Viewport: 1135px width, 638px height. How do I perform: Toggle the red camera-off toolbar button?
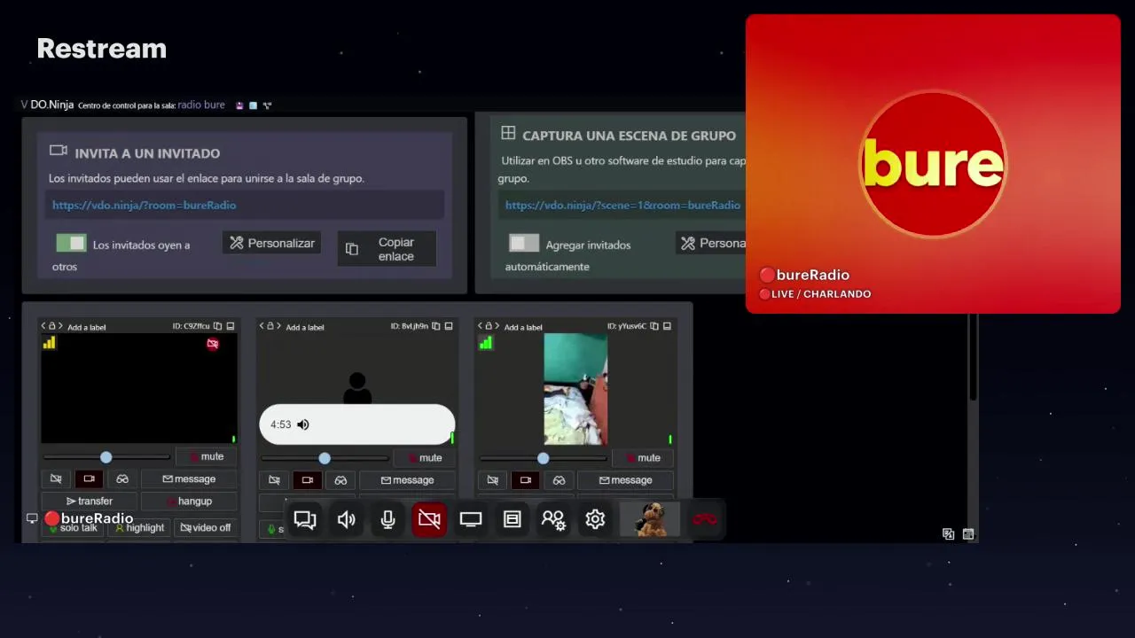click(x=429, y=520)
